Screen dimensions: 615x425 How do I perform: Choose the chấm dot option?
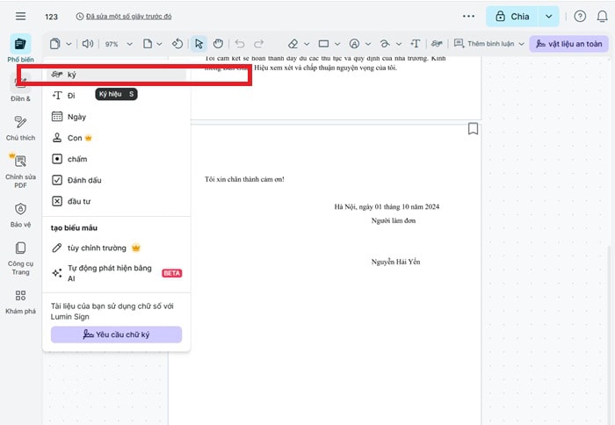pyautogui.click(x=77, y=159)
